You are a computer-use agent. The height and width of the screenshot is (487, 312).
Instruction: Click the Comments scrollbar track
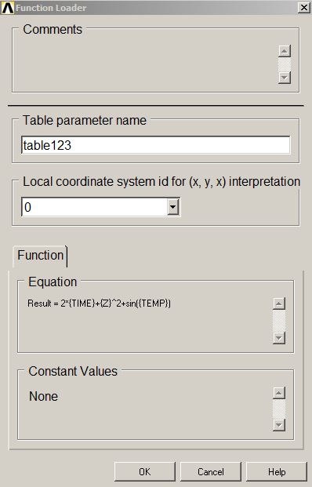click(285, 64)
